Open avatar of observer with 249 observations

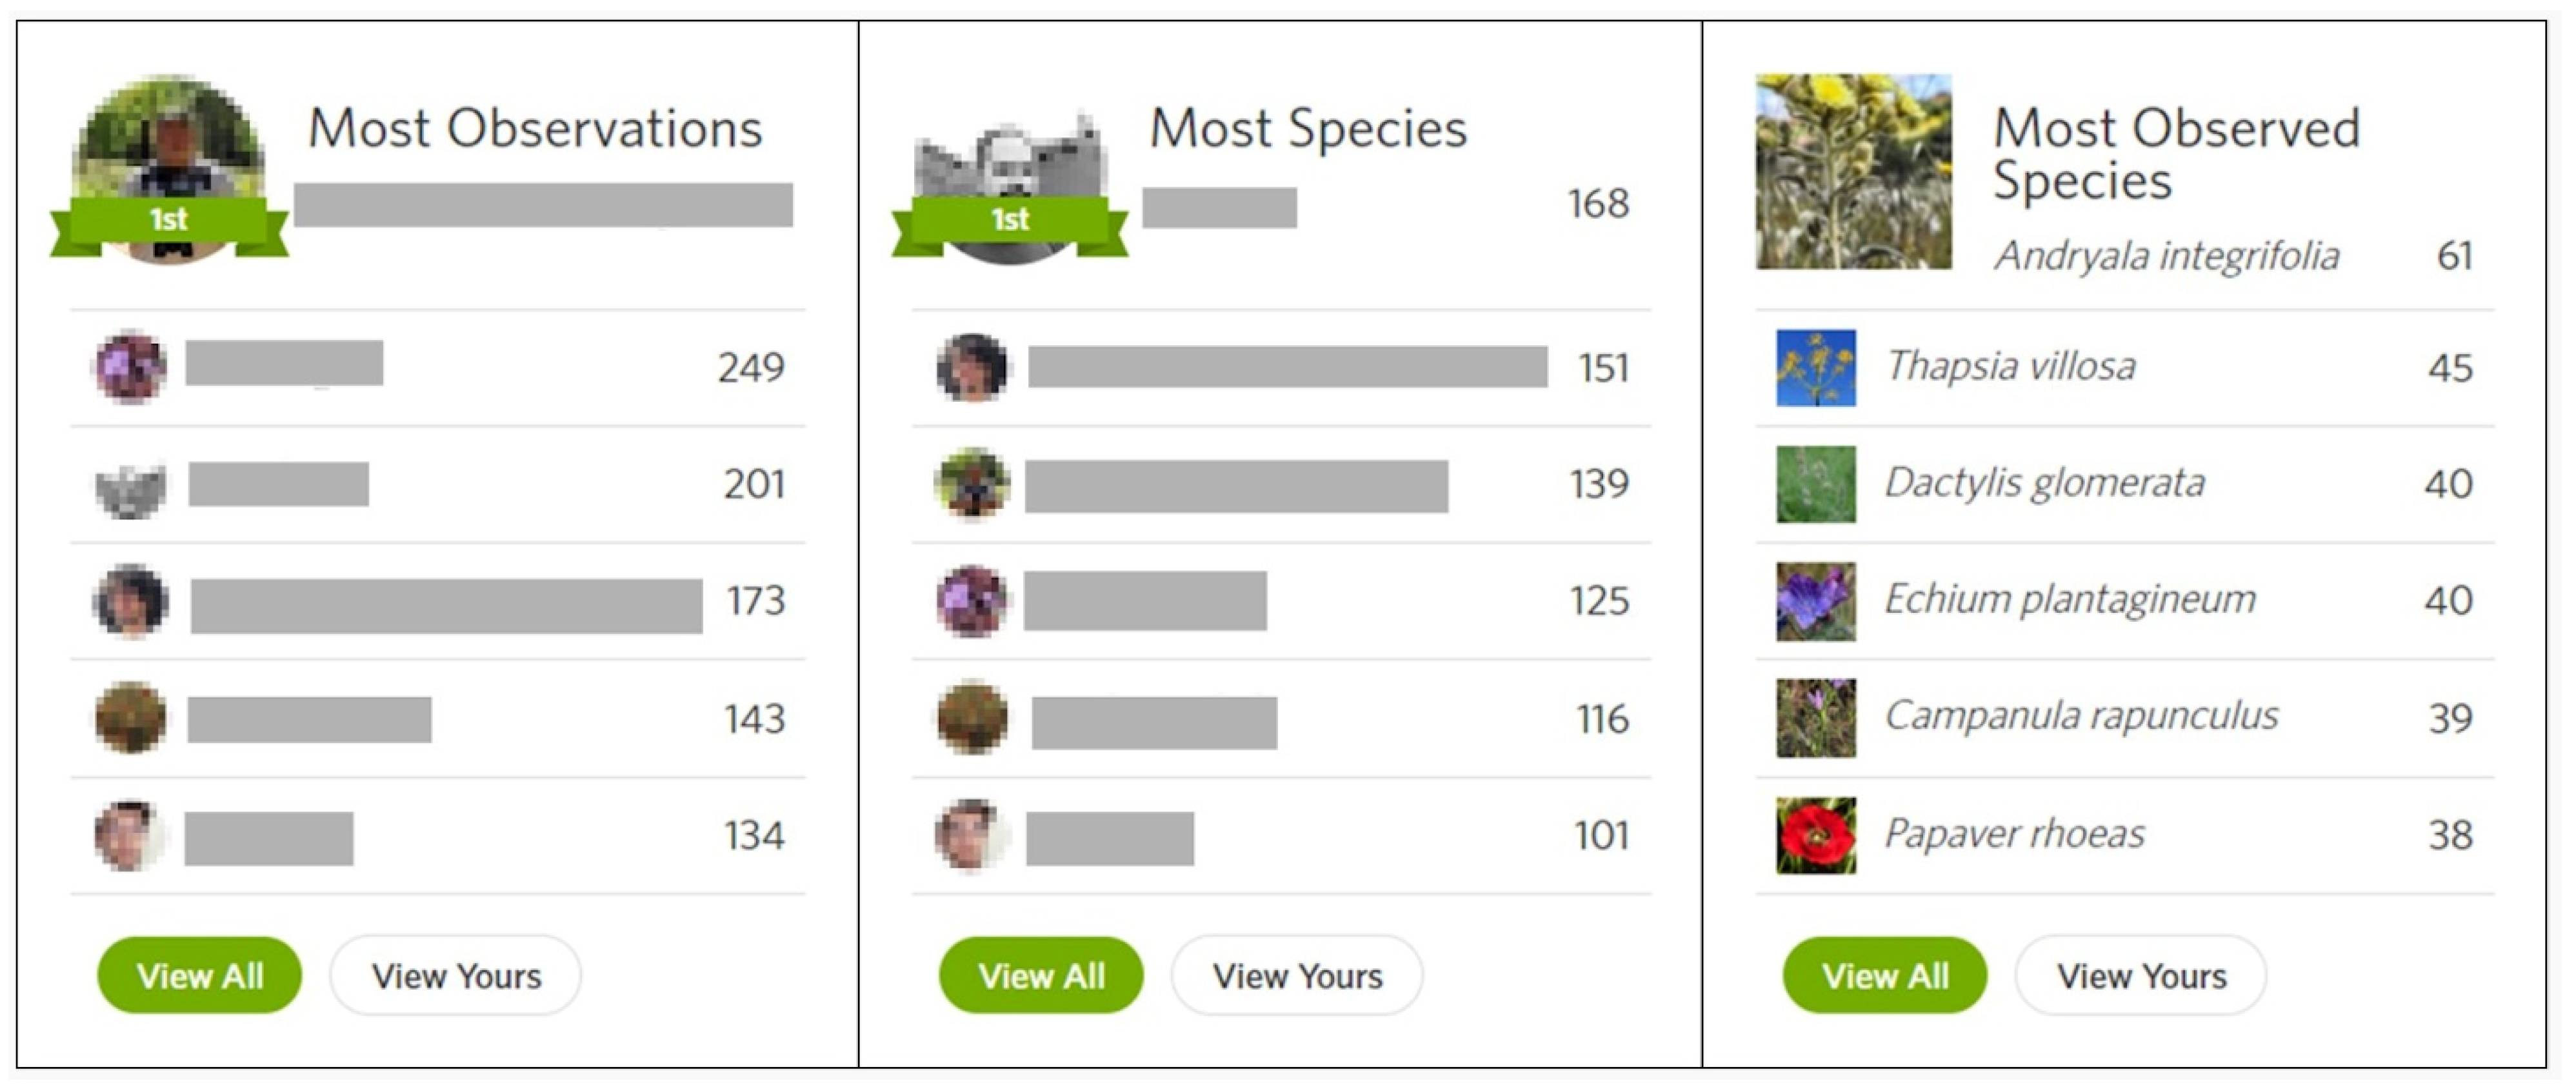pyautogui.click(x=130, y=366)
